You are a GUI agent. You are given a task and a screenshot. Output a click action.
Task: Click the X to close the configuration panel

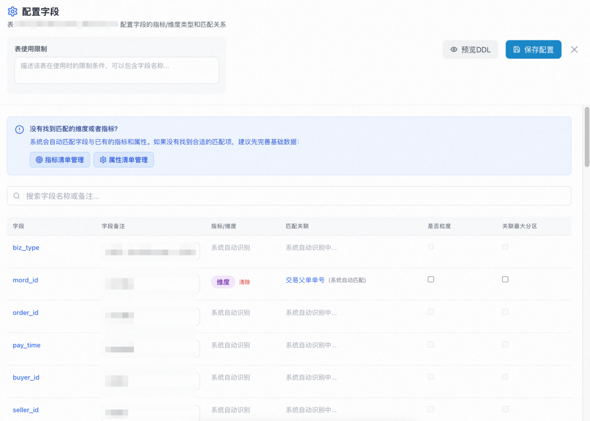pos(574,49)
